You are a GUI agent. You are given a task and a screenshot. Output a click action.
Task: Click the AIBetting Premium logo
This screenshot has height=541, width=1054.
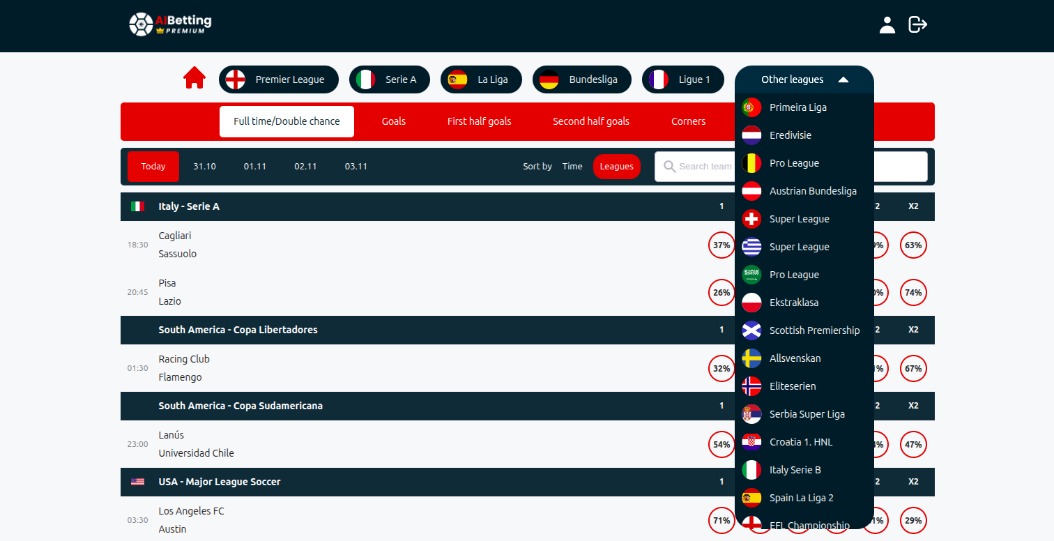point(170,24)
